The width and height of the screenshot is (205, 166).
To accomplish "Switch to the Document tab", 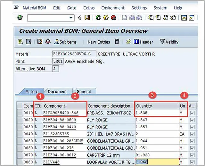I will [x=57, y=91].
